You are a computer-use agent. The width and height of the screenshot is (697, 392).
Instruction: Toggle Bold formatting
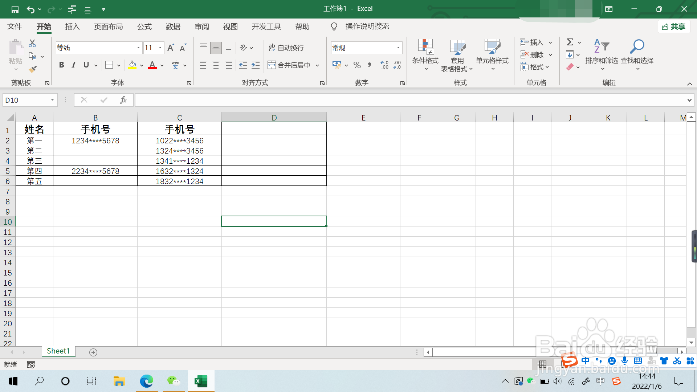(61, 65)
